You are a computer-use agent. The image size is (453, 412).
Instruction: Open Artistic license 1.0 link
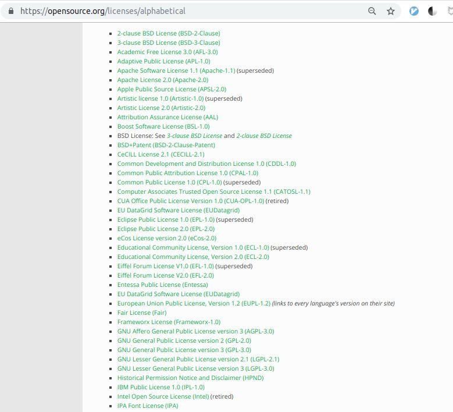(x=160, y=98)
